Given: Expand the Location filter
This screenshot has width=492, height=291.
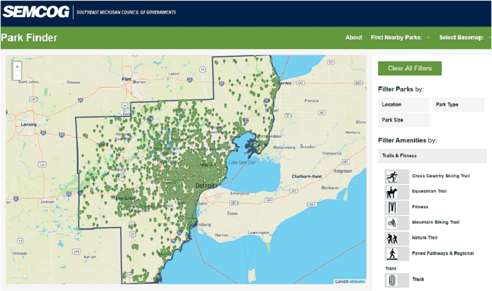Looking at the screenshot, I should tap(403, 105).
